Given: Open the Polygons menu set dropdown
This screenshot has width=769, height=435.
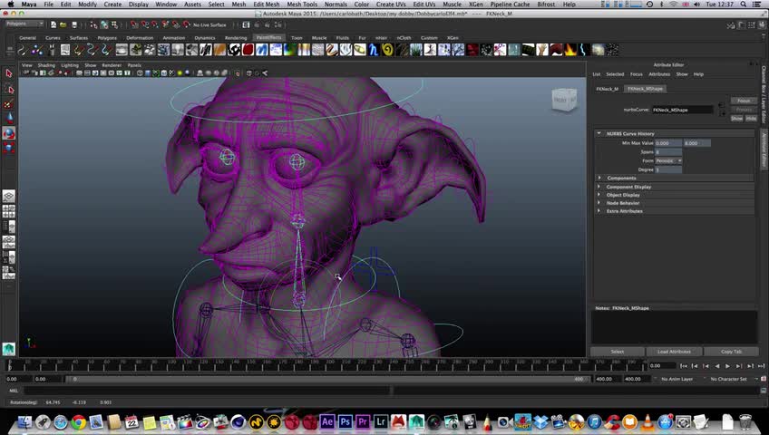Looking at the screenshot, I should tap(24, 24).
